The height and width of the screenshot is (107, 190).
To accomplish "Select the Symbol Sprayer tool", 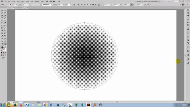I will (x=2, y=39).
